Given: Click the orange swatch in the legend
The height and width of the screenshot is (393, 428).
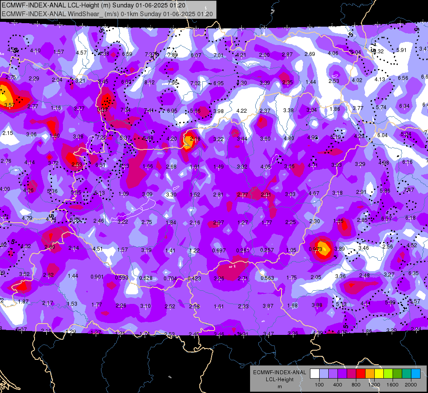Looking at the screenshot, I should (370, 373).
